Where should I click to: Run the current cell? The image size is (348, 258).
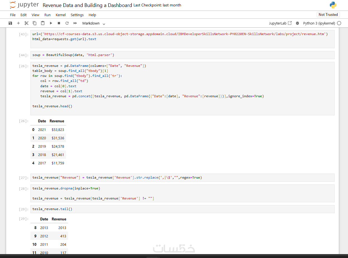(x=51, y=23)
